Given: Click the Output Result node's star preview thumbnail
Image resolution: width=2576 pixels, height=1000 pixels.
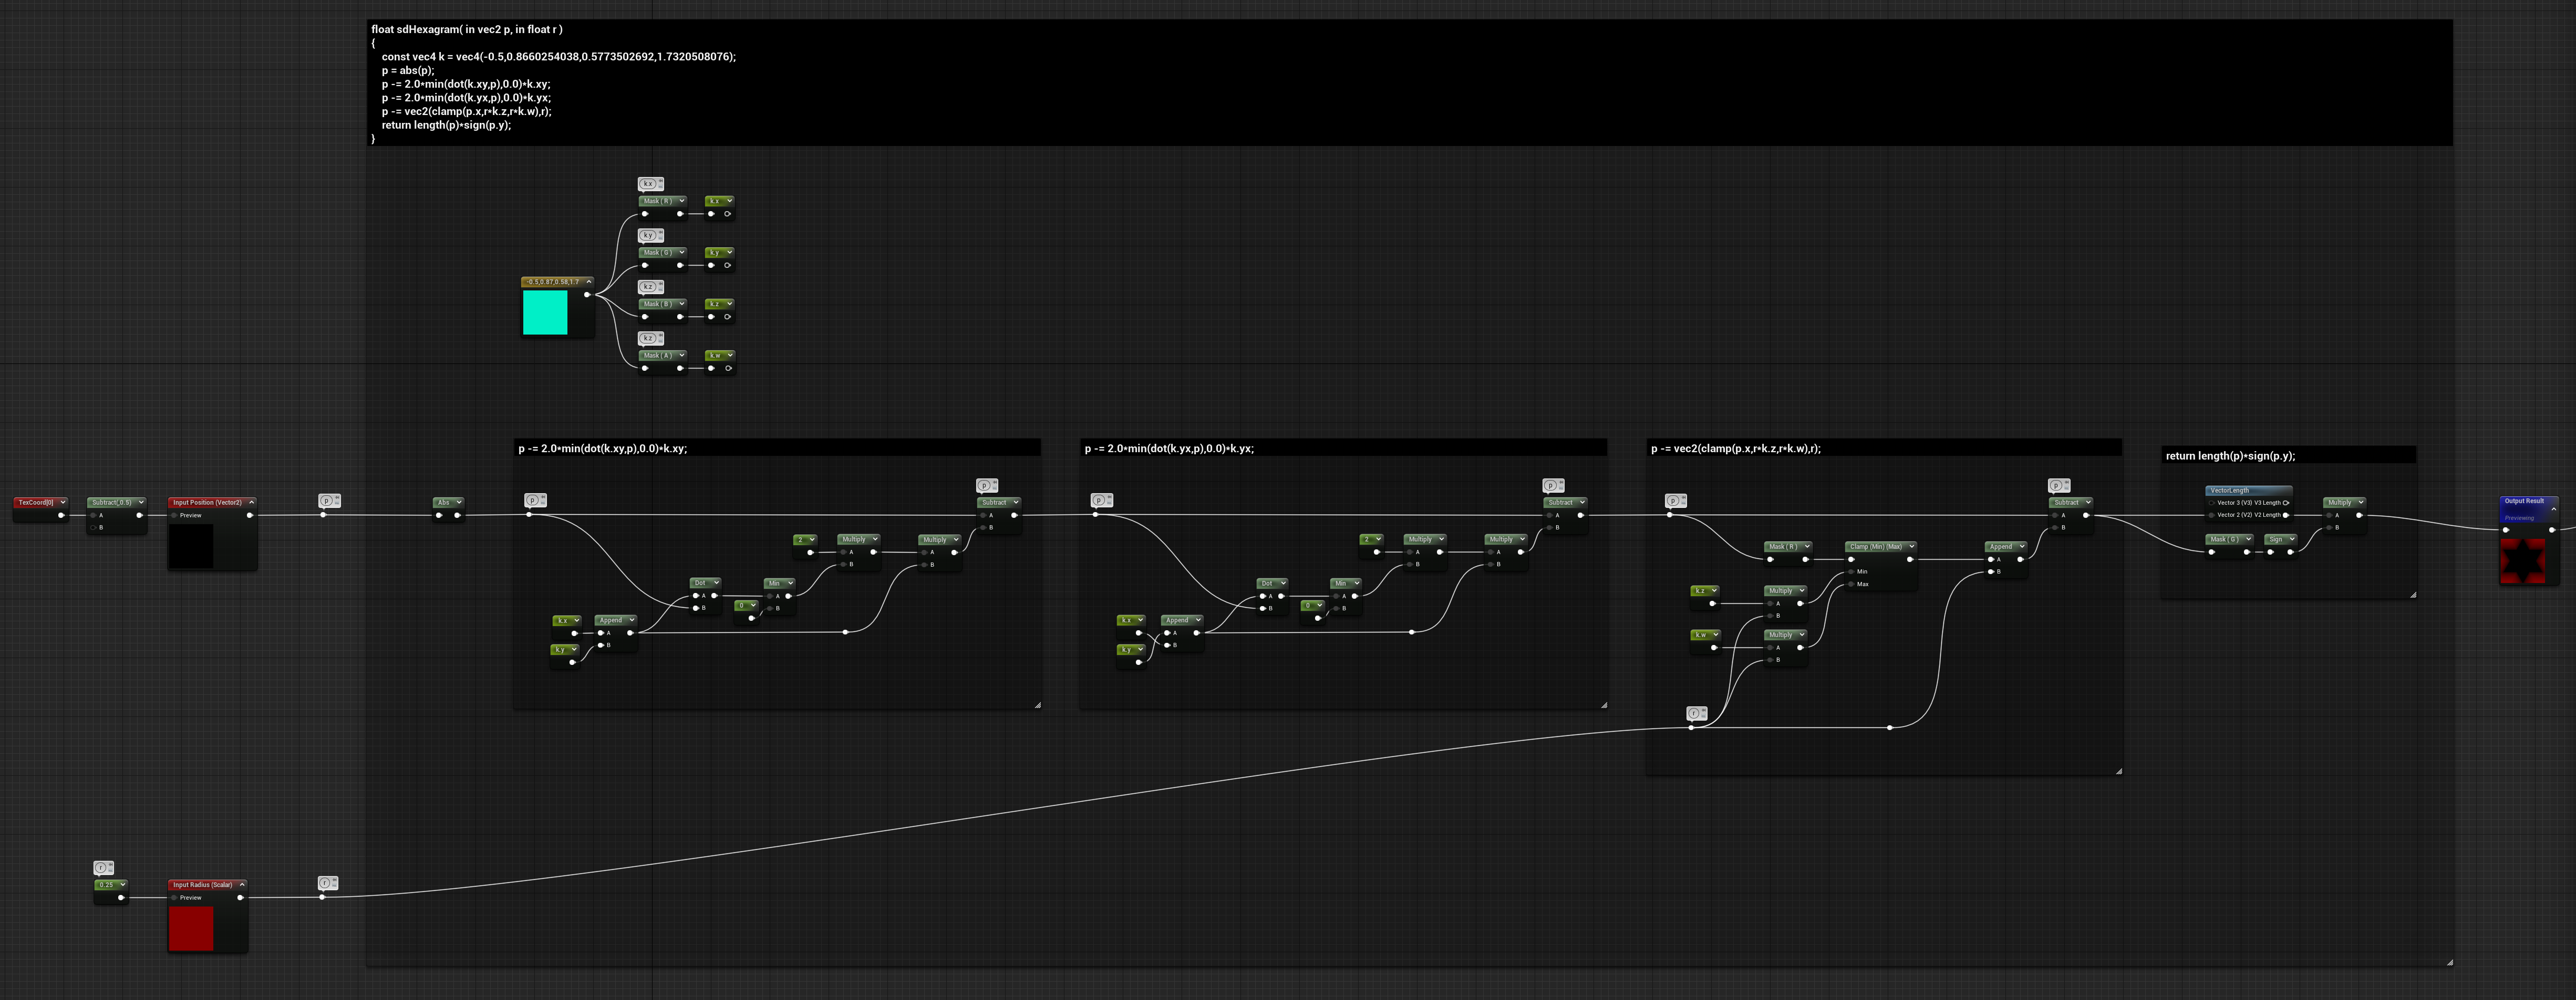Looking at the screenshot, I should click(x=2523, y=561).
